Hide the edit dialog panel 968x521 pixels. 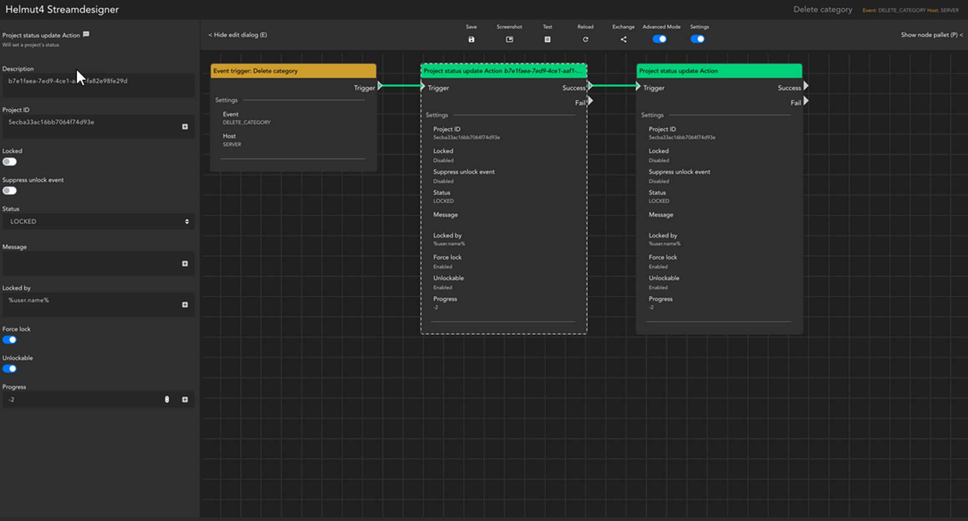(x=237, y=35)
